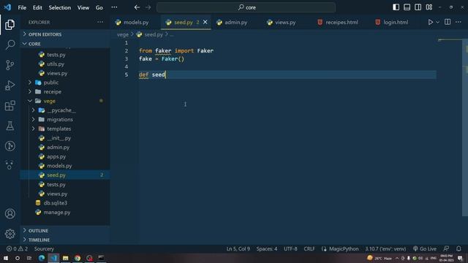Open the Chrome browser in taskbar
The width and height of the screenshot is (468, 263).
(78, 258)
